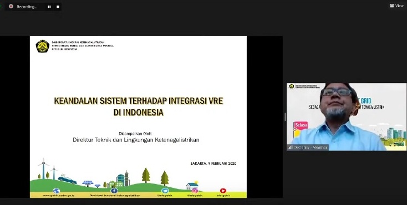This screenshot has height=205, width=407.
Task: Click the red recording indicator dot
Action: (11, 7)
